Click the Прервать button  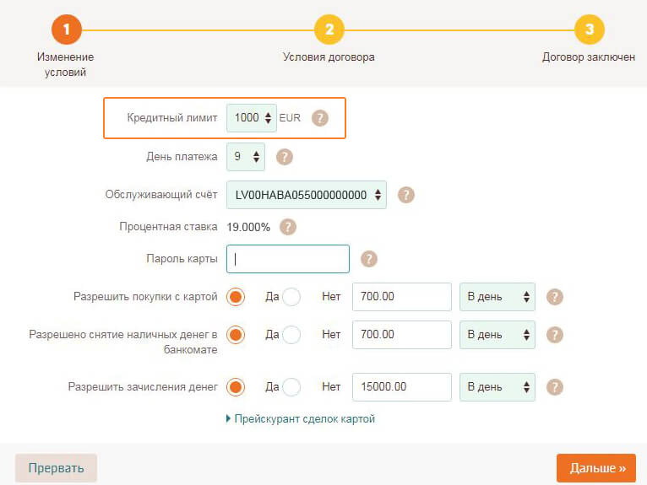56,468
